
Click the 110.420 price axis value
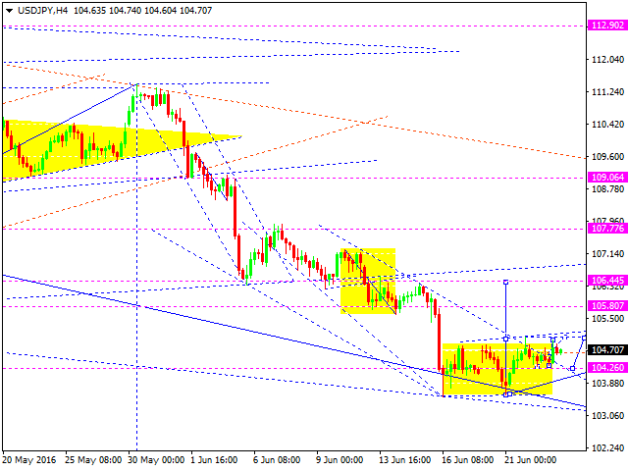pyautogui.click(x=607, y=125)
